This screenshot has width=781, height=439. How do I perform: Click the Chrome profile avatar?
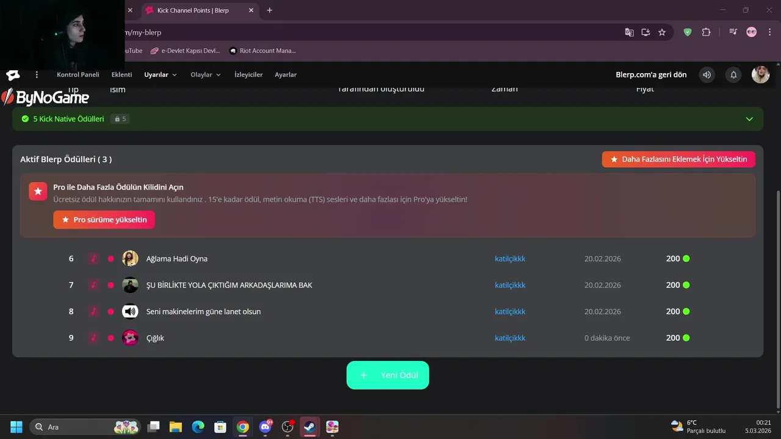(751, 32)
